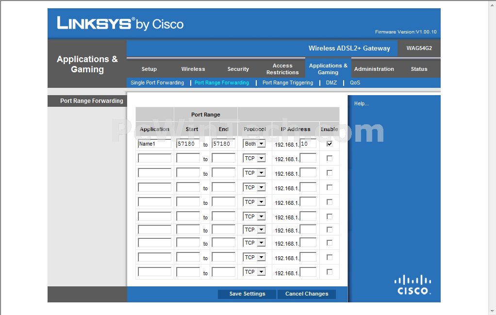Image resolution: width=496 pixels, height=315 pixels.
Task: Open the Both protocol dropdown for Name1
Action: pyautogui.click(x=254, y=144)
